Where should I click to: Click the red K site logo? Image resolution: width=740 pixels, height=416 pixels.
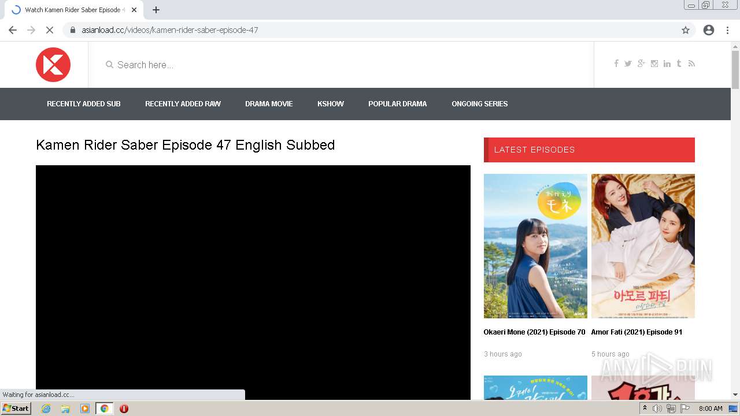point(53,65)
